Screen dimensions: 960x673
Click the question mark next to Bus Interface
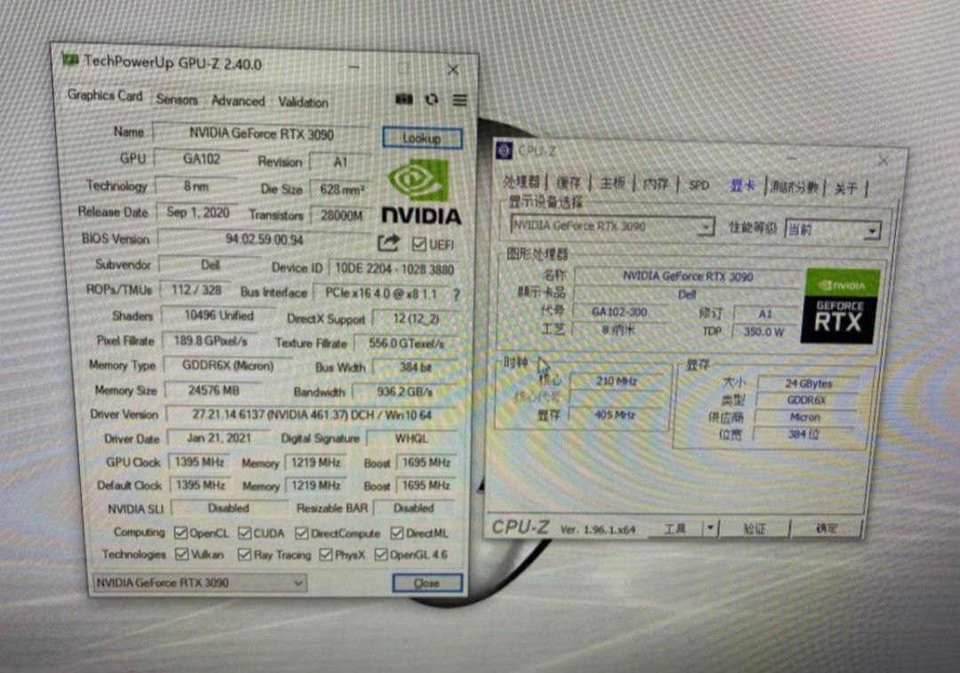(x=456, y=293)
